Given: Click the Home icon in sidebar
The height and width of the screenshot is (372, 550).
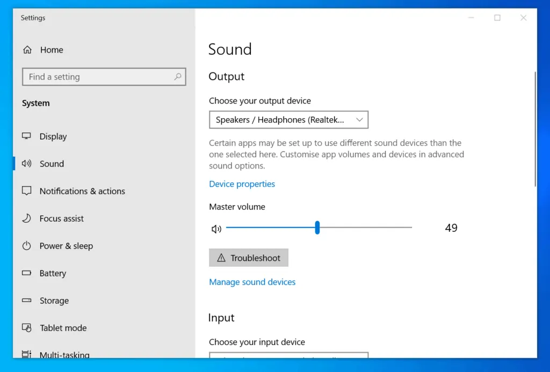Looking at the screenshot, I should click(x=27, y=50).
